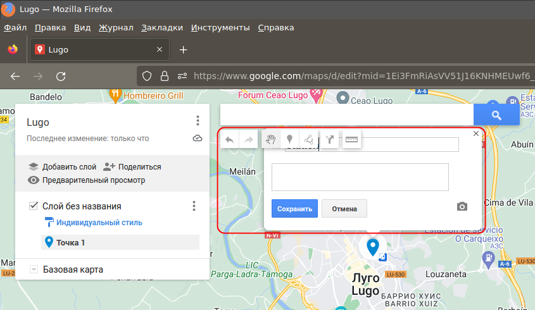Click the Ceao Lugo place marker
535x310 pixels.
343,97
